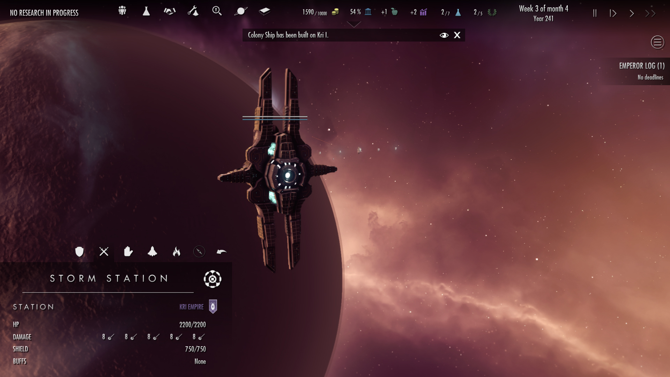670x377 pixels.
Task: Click the NO RESEARCH IN PROGRESS button
Action: click(x=44, y=13)
